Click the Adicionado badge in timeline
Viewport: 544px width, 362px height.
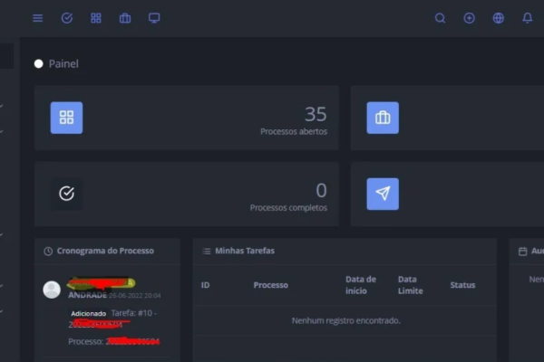(x=88, y=313)
